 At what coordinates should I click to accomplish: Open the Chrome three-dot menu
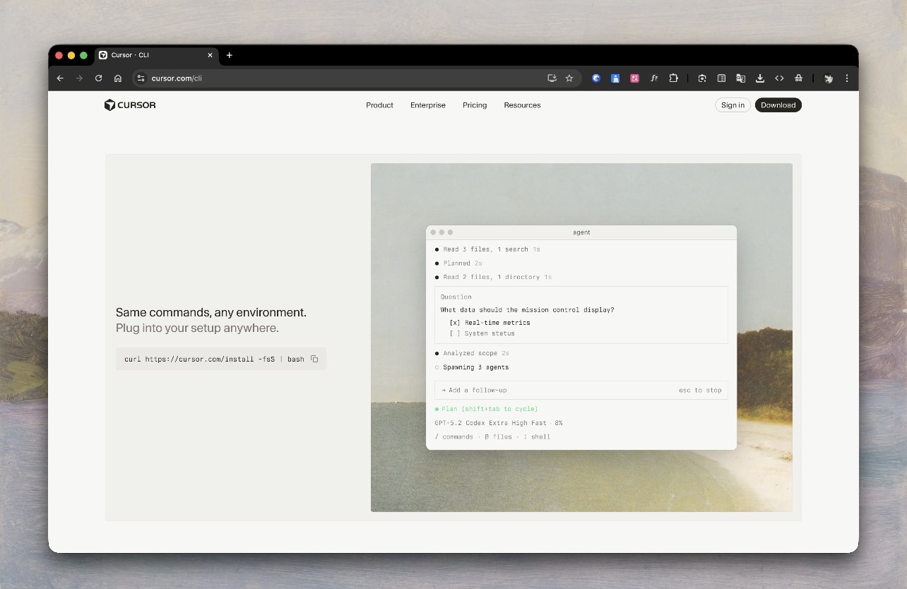tap(846, 78)
